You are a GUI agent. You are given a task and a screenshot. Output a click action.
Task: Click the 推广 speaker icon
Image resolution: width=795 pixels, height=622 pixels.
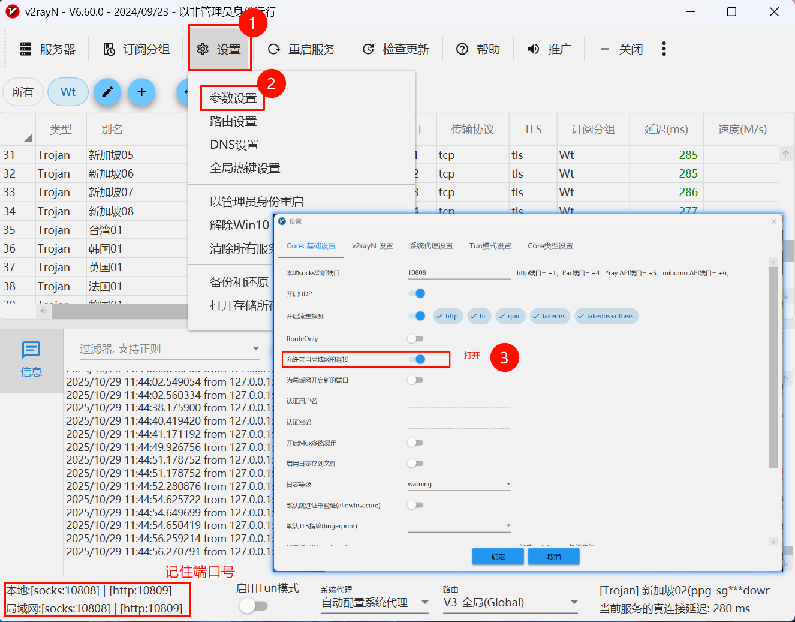(x=533, y=49)
